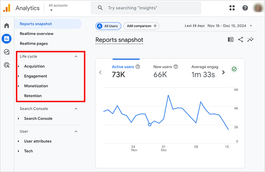The image size is (265, 172).
Task: Open the date range dropdown arrow
Action: 251,26
